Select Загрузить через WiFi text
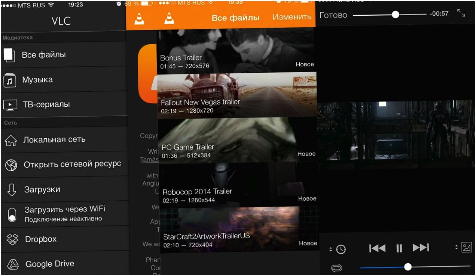Image resolution: width=476 pixels, height=276 pixels. click(x=65, y=209)
